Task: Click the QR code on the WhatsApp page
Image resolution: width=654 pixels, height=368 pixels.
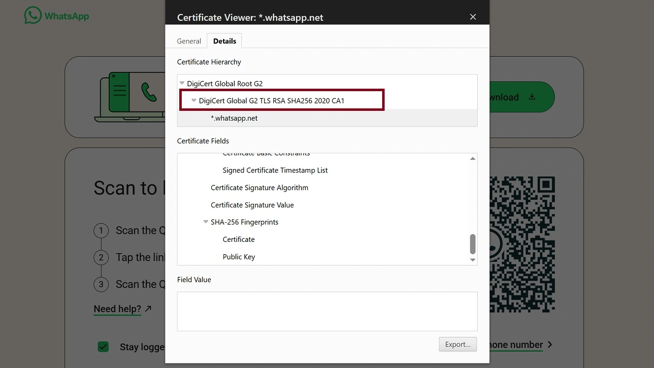Action: 522,244
